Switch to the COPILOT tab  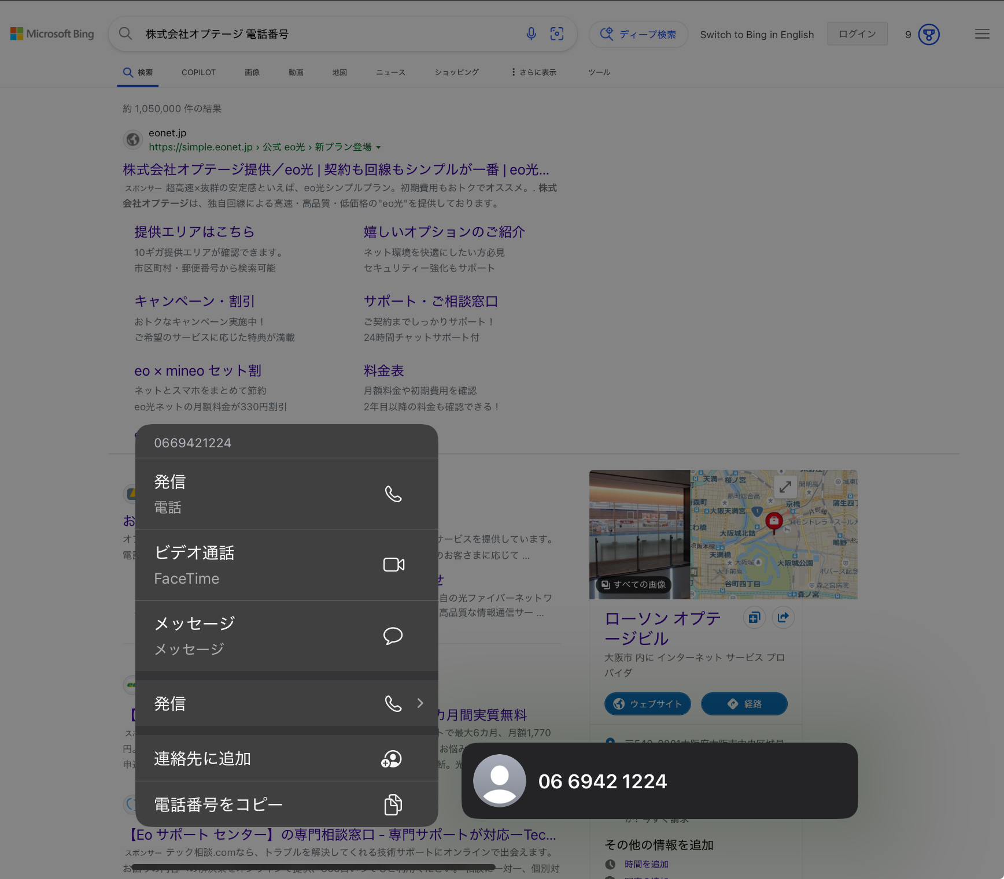coord(198,72)
